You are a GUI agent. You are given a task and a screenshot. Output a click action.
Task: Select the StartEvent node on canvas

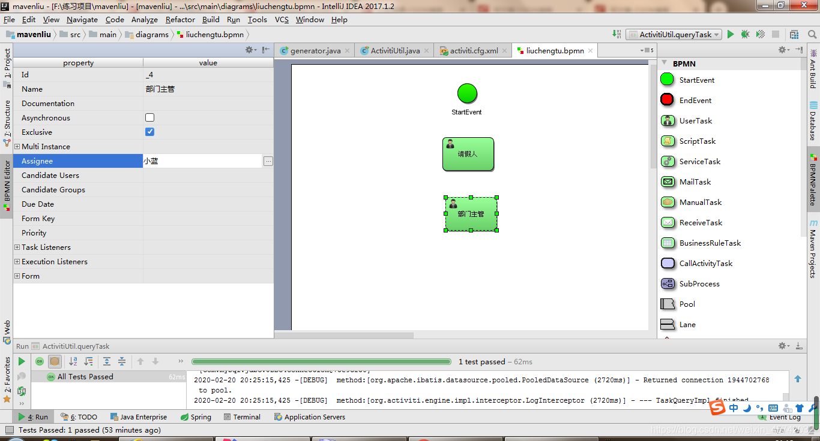467,93
